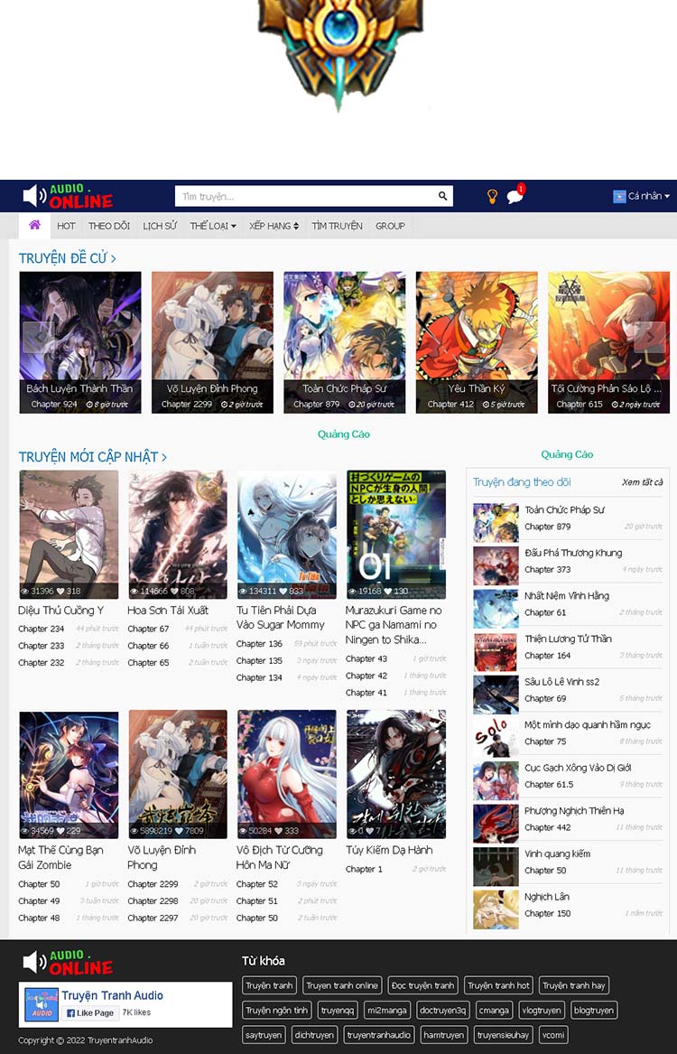Viewport: 677px width, 1054px height.
Task: Go to previous slide in featured carousel
Action: (38, 337)
